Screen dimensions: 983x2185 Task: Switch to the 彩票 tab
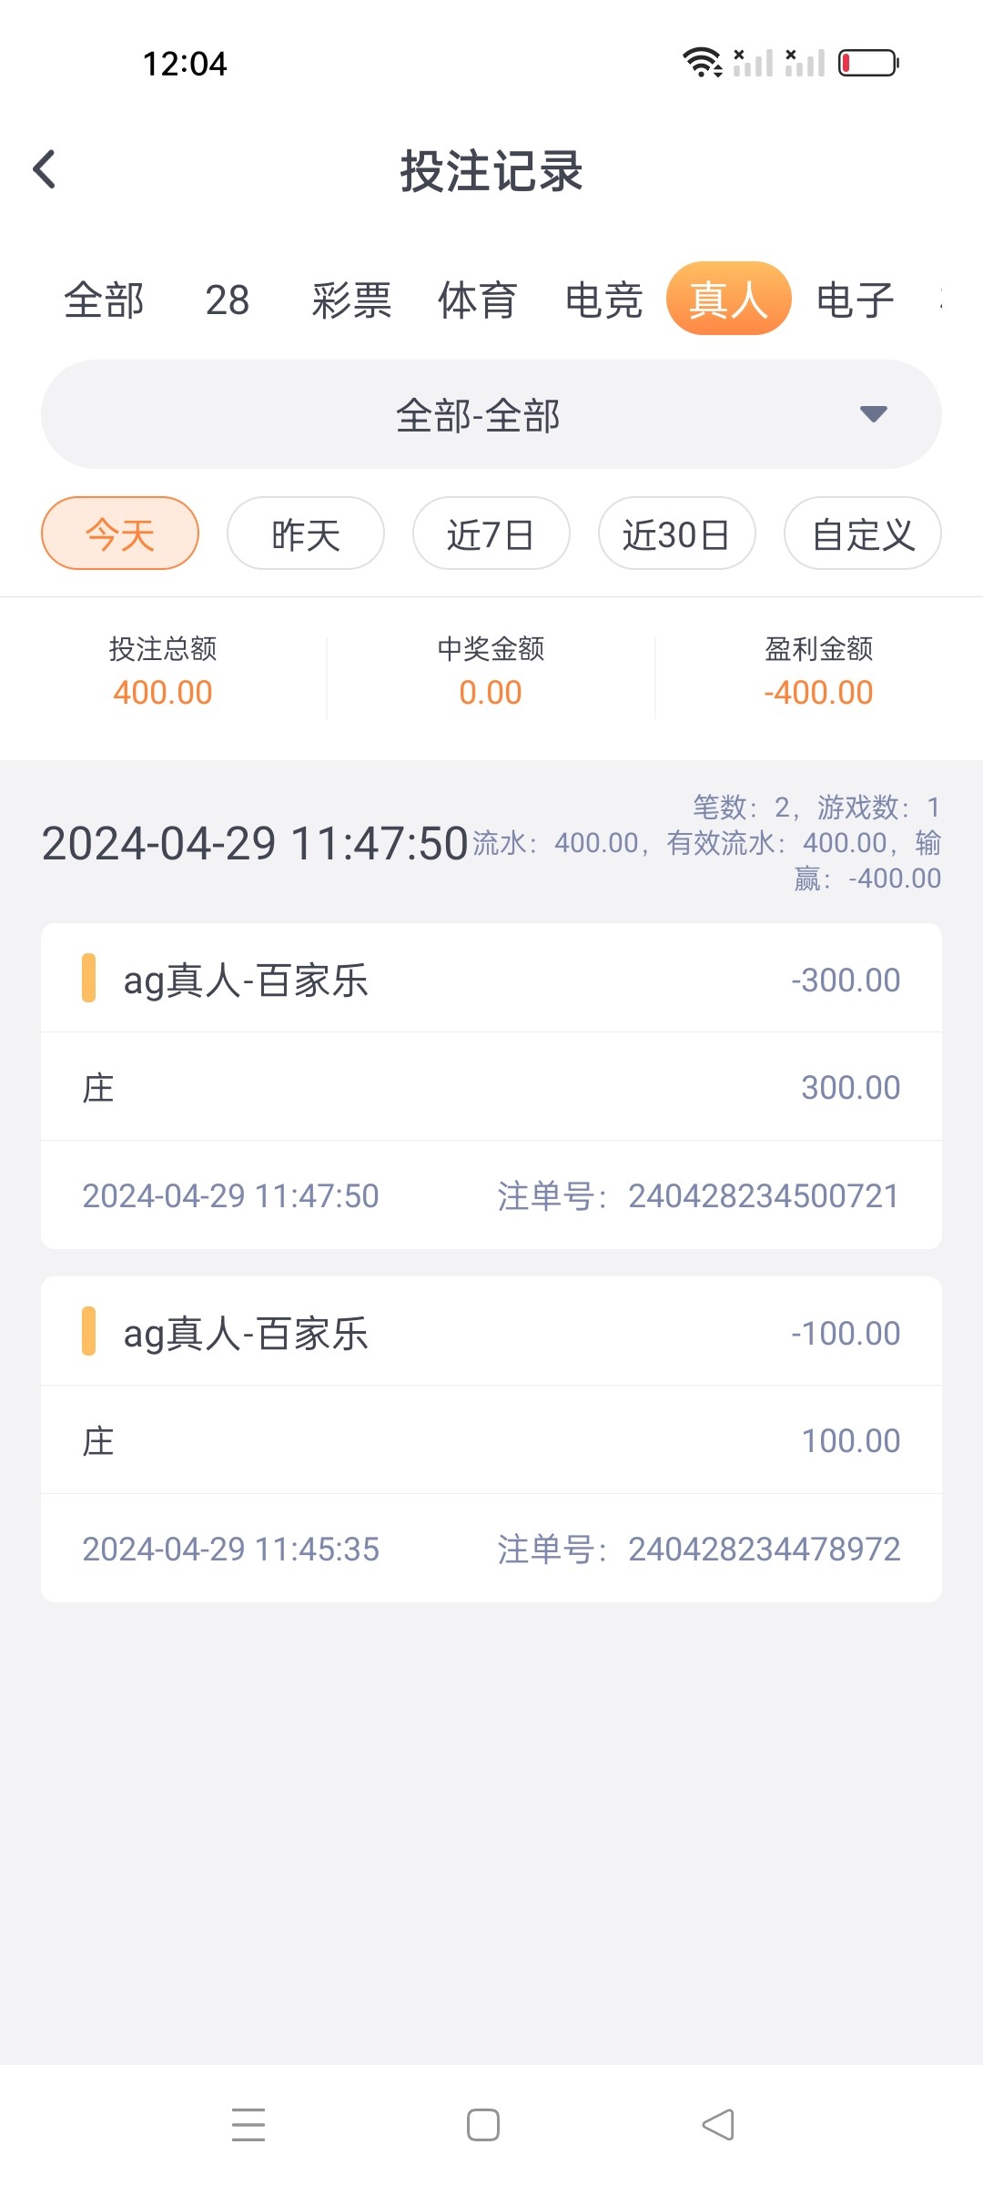[351, 300]
